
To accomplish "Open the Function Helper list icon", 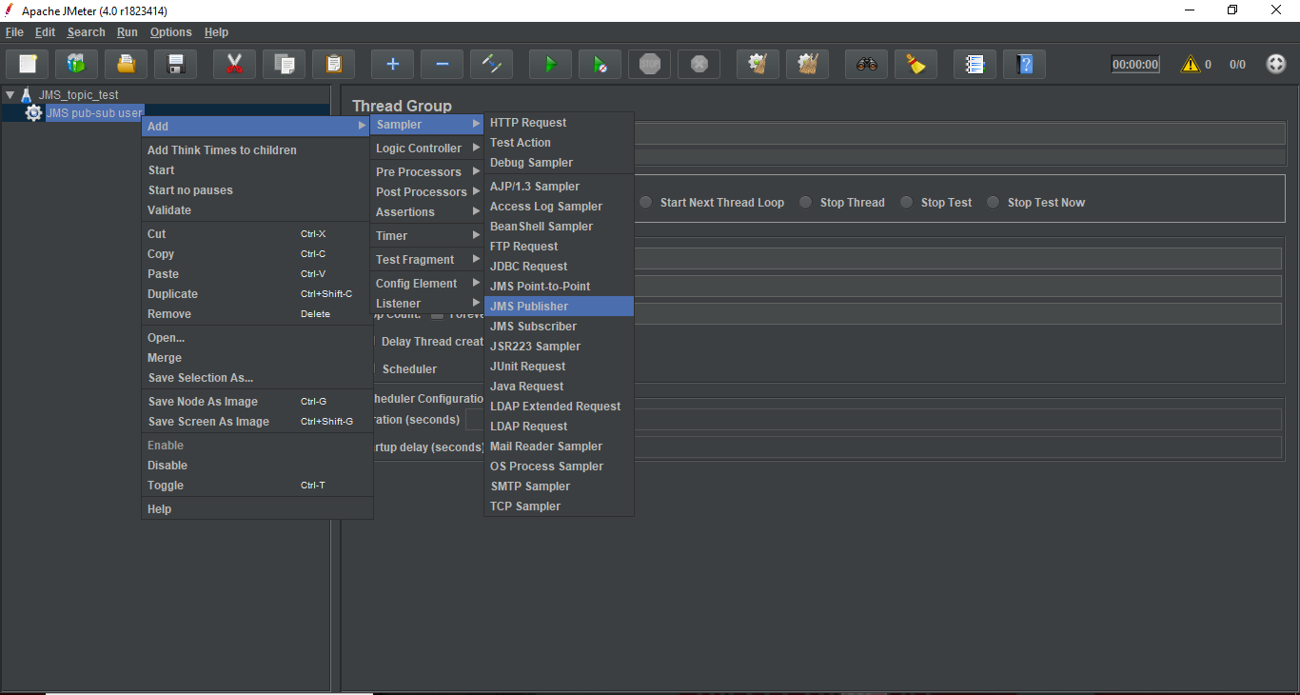I will coord(975,65).
